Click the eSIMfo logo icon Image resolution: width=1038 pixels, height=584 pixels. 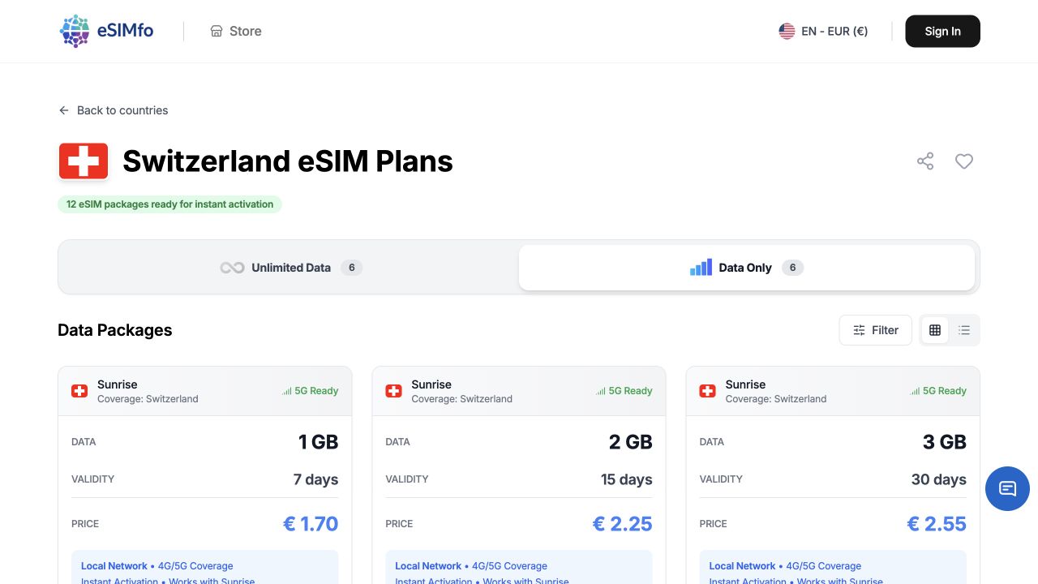75,31
